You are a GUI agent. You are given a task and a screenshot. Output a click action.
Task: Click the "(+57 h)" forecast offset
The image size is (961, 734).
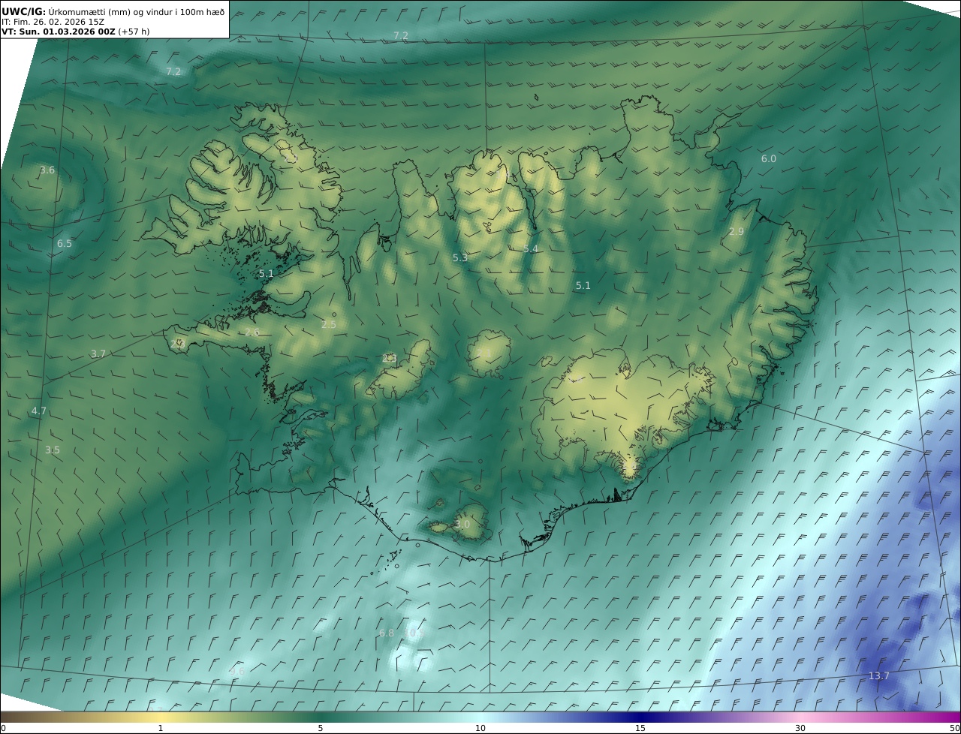click(x=134, y=32)
